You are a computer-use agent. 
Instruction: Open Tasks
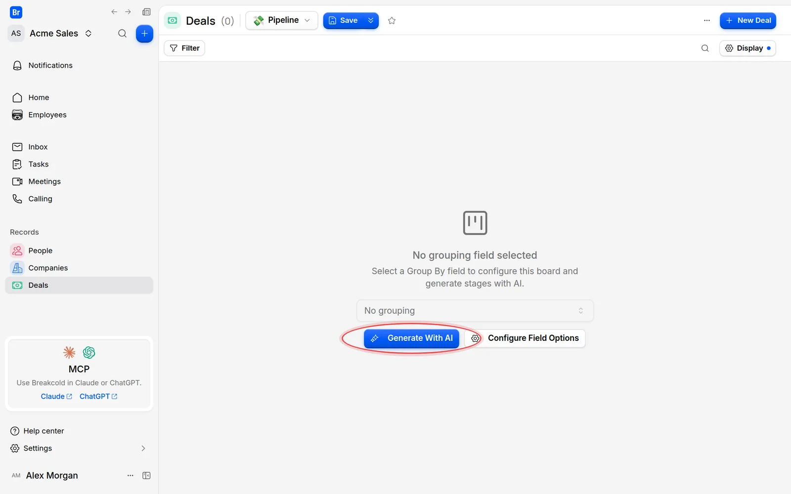pyautogui.click(x=79, y=164)
